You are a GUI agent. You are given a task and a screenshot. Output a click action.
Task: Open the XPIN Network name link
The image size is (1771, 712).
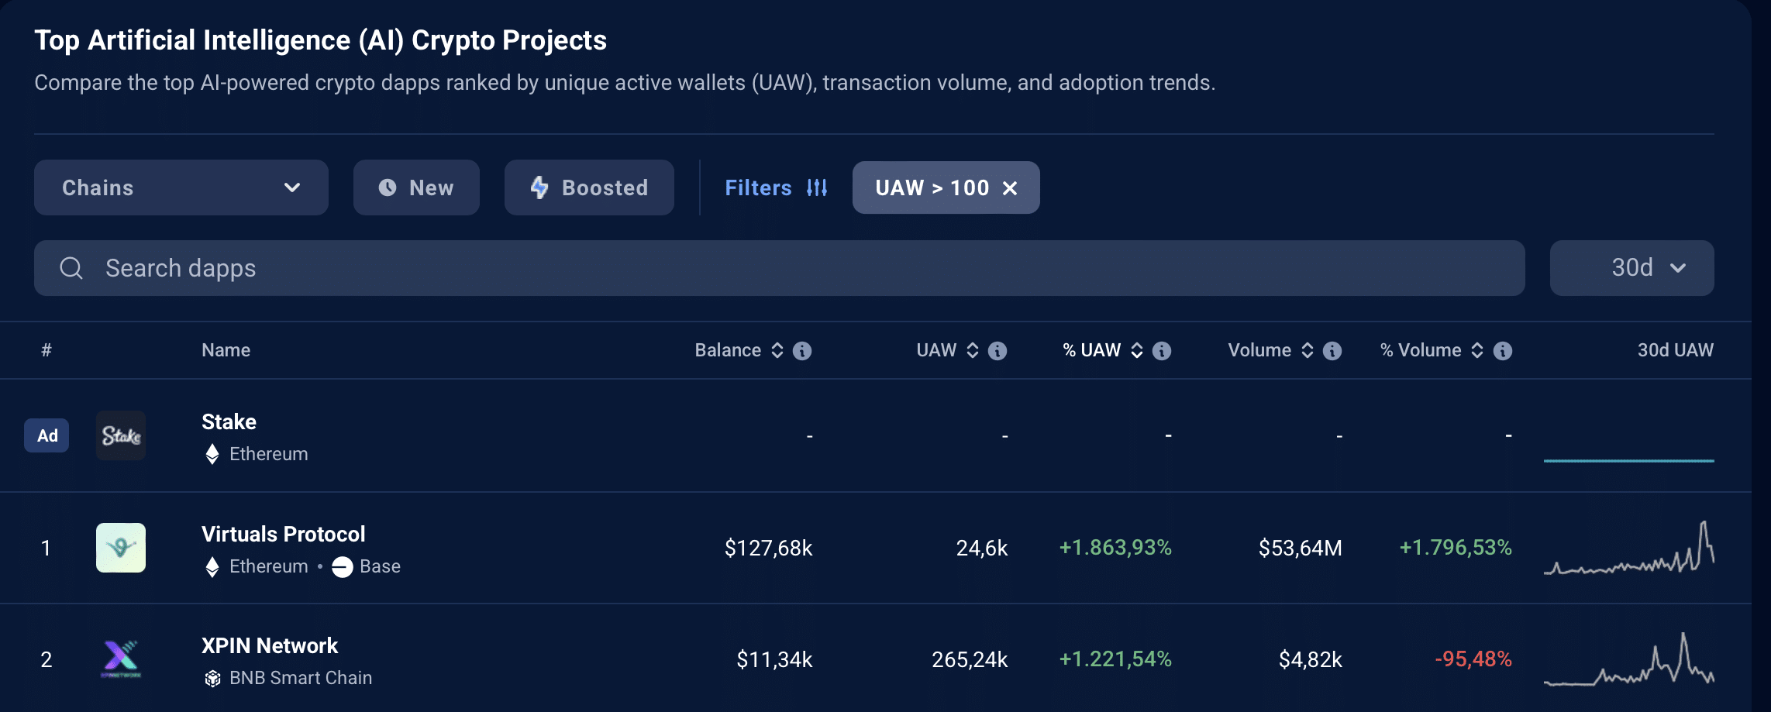(x=270, y=645)
